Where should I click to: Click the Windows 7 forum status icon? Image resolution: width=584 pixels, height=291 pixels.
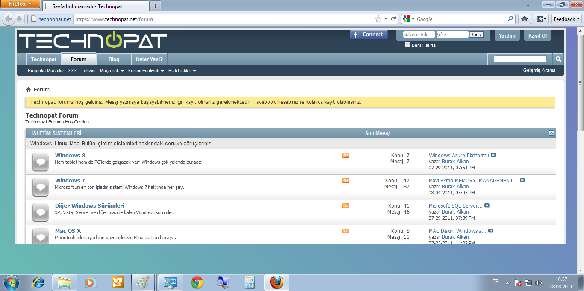[x=41, y=187]
